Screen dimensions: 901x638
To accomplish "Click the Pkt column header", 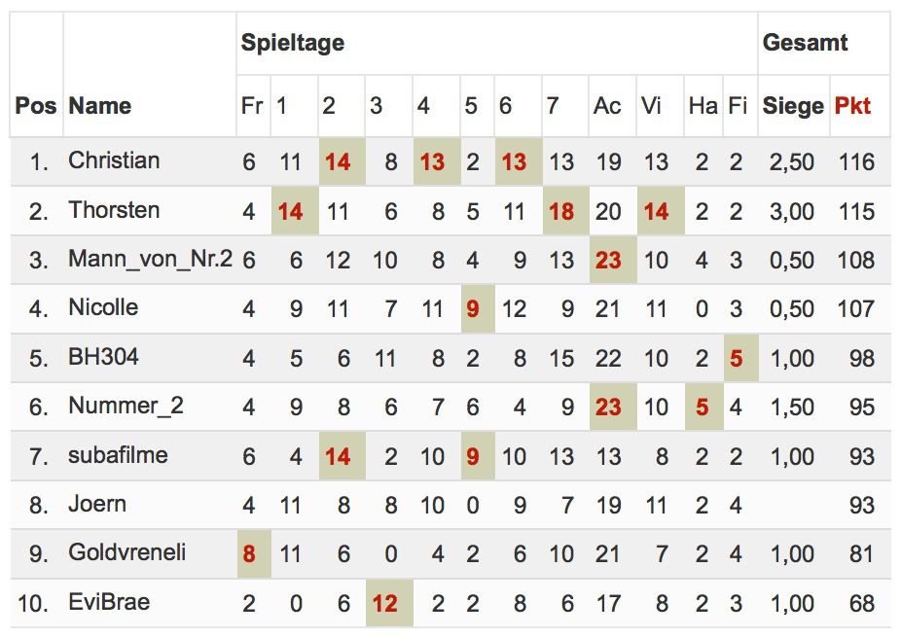I will click(x=852, y=106).
